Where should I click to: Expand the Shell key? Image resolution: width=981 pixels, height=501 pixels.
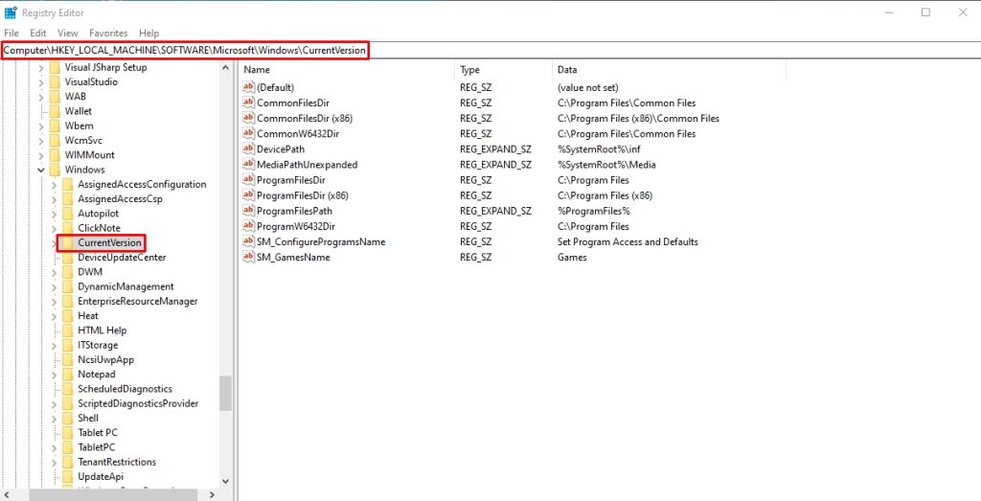[x=55, y=418]
